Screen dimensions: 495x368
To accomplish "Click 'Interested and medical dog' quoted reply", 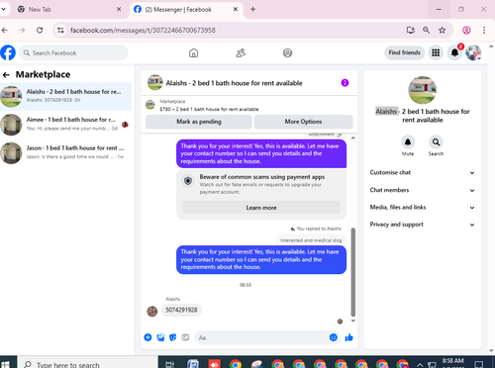I will (x=311, y=240).
